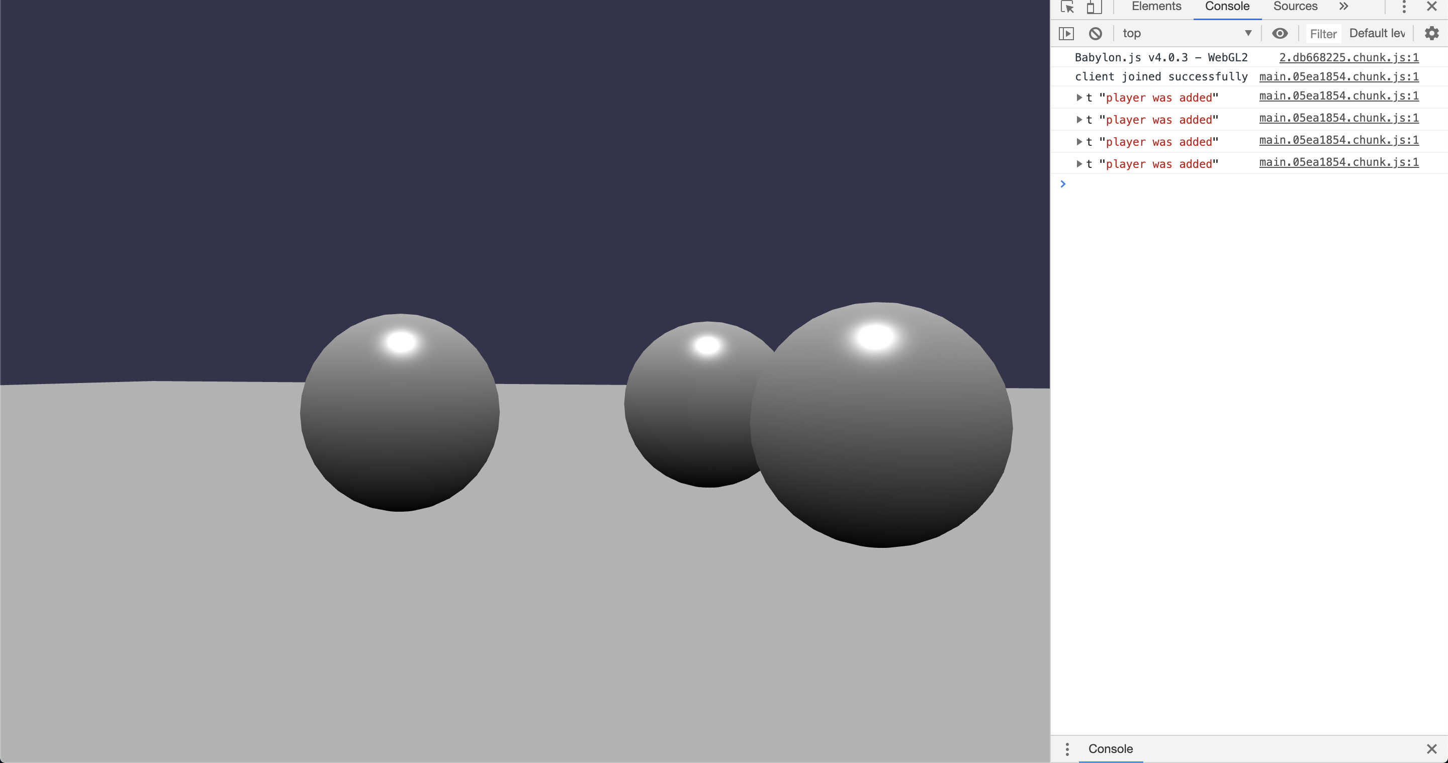
Task: Expand the last player was added log
Action: coord(1078,164)
